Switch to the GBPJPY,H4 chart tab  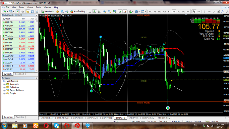tap(107, 118)
